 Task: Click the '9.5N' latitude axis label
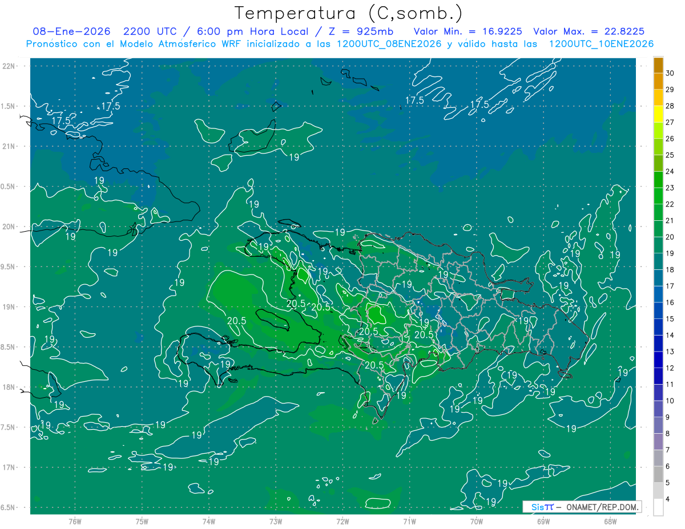click(9, 266)
